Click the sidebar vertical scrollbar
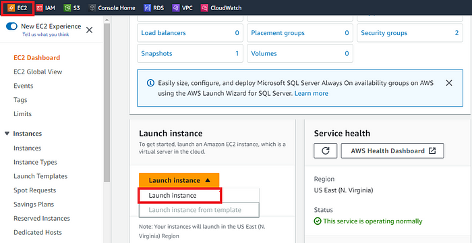This screenshot has height=243, width=472. tap(107, 103)
